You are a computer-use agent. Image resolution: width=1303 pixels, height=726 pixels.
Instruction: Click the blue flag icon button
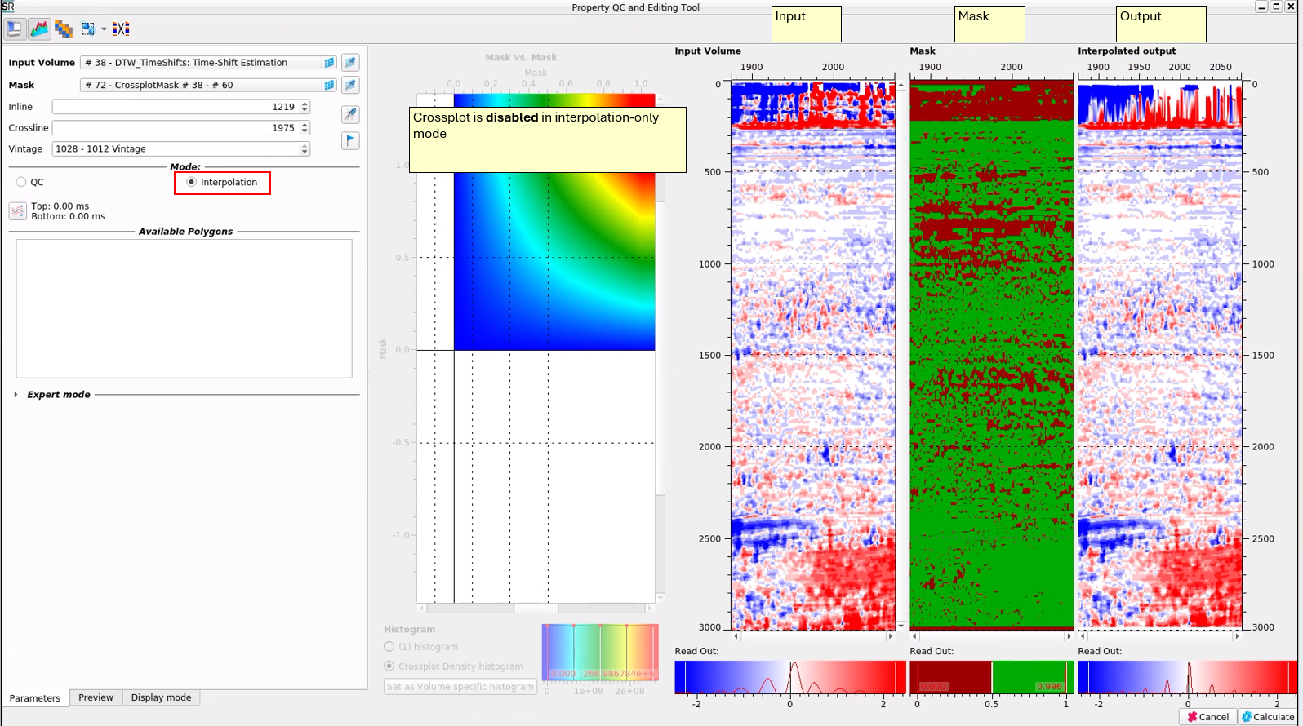point(350,140)
